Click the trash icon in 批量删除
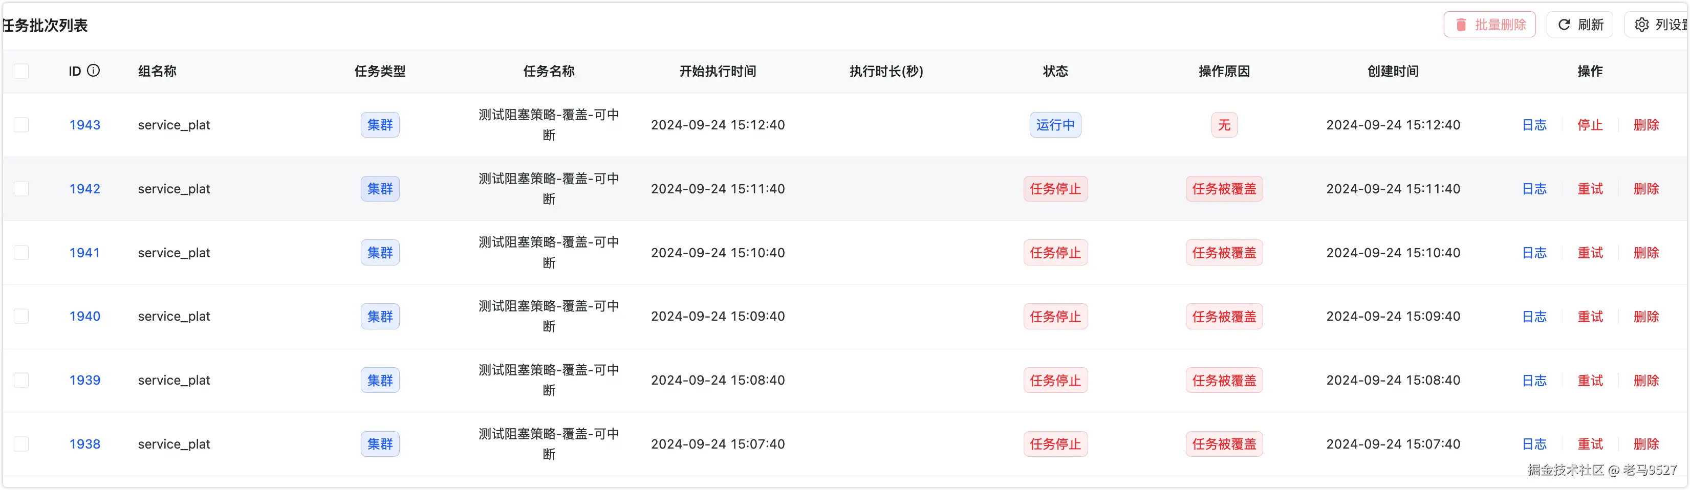 coord(1460,25)
